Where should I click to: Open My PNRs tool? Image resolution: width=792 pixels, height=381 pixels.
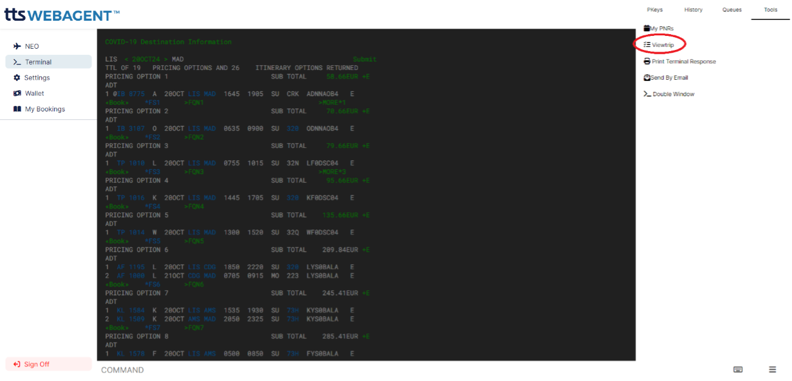click(659, 29)
